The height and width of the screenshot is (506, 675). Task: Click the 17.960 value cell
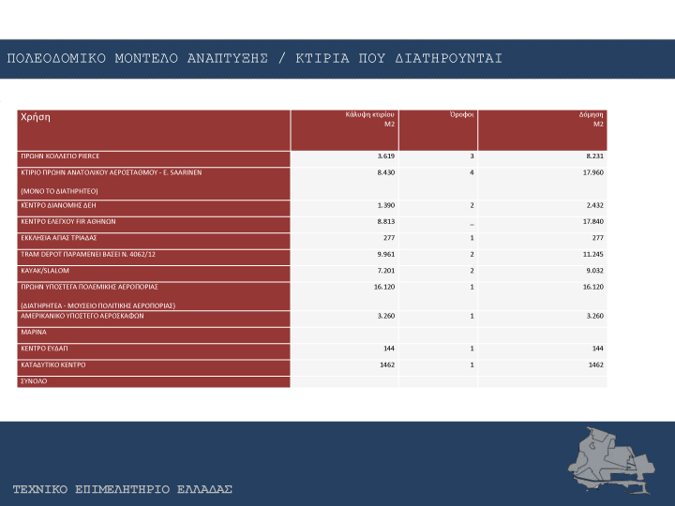point(592,172)
